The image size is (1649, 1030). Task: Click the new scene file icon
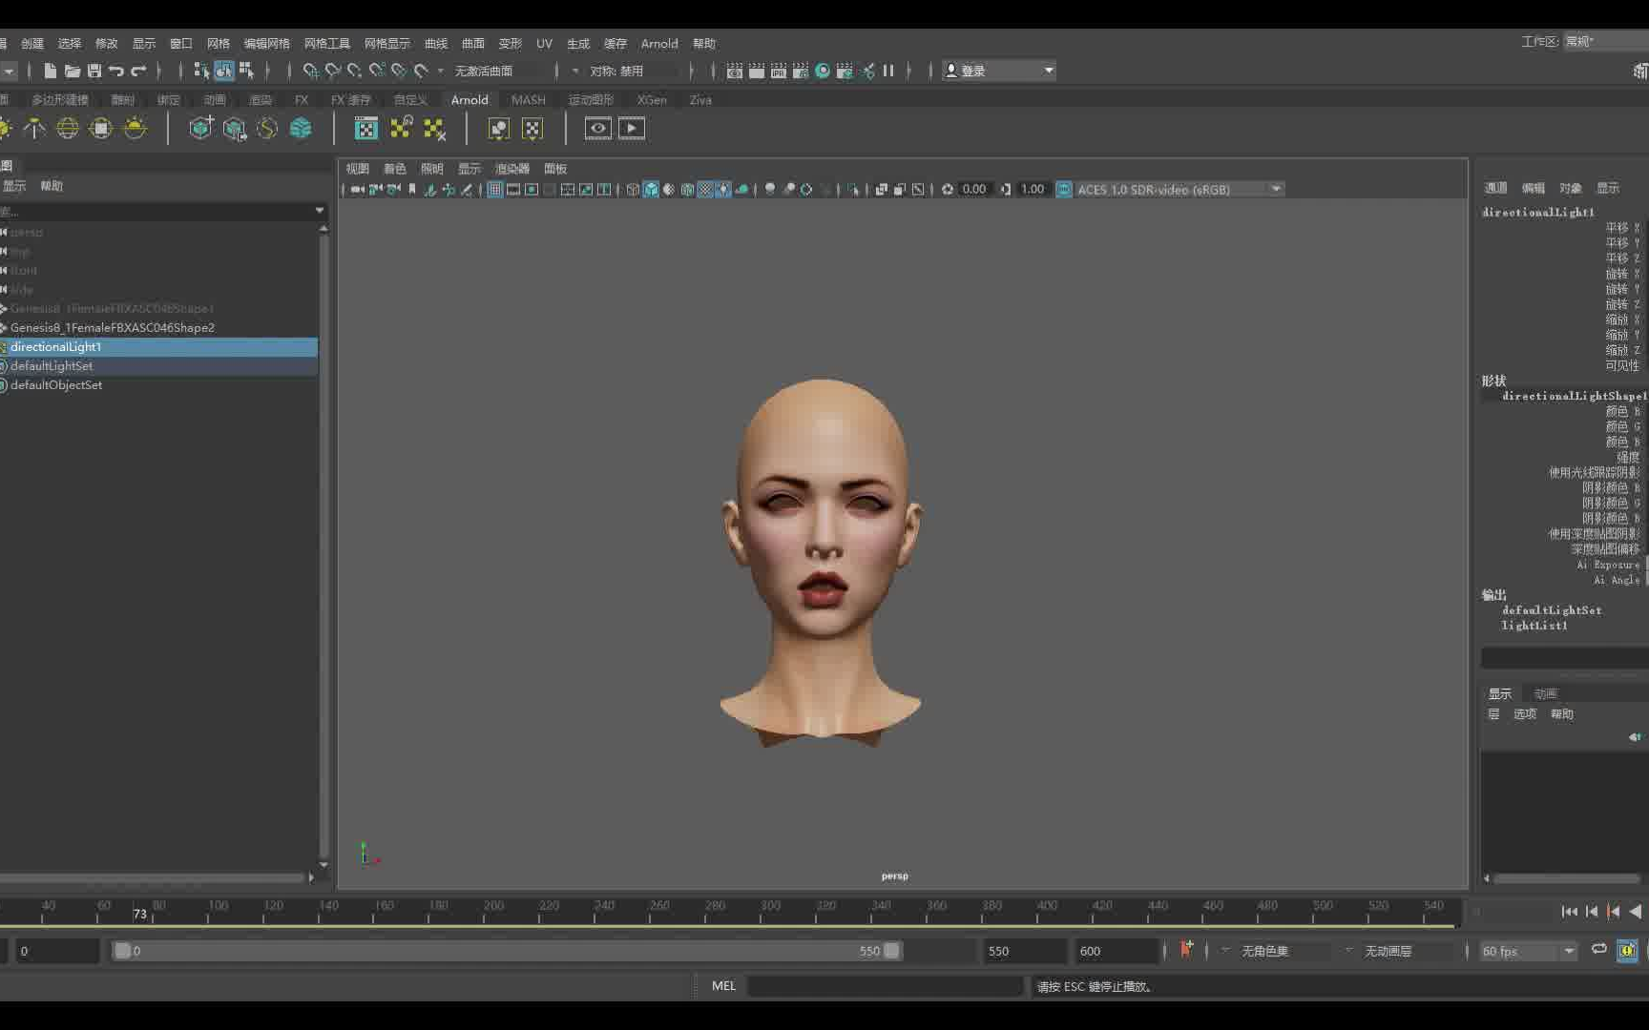click(x=50, y=71)
